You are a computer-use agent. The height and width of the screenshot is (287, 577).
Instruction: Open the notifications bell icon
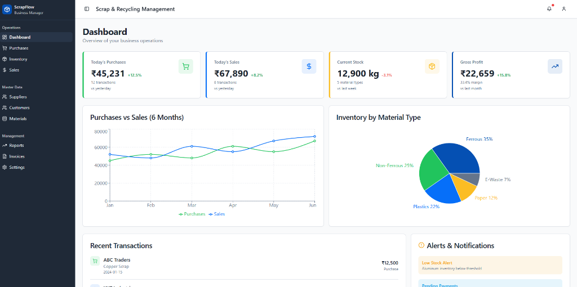pos(549,9)
